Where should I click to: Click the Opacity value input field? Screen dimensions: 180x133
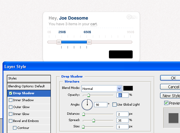click(123, 95)
